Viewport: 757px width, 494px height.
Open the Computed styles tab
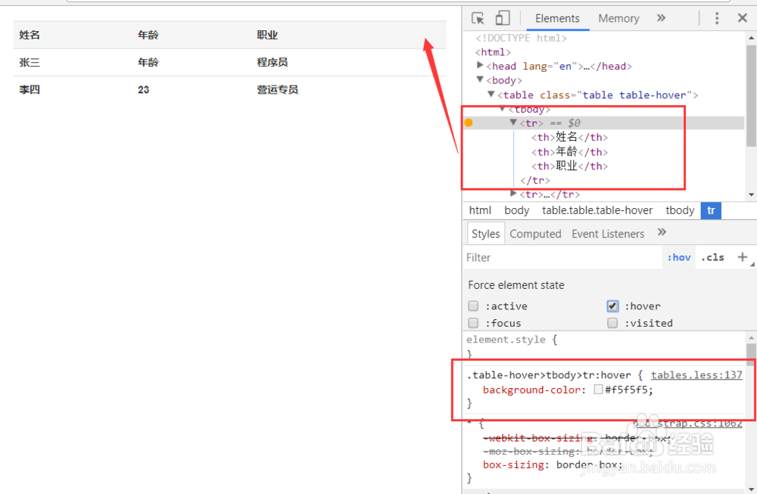pos(535,233)
